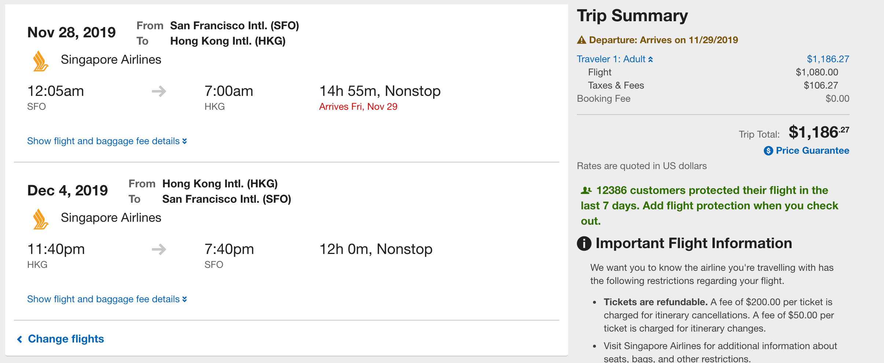Image resolution: width=884 pixels, height=363 pixels.
Task: Click the back chevron beside Change flights
Action: (x=20, y=339)
